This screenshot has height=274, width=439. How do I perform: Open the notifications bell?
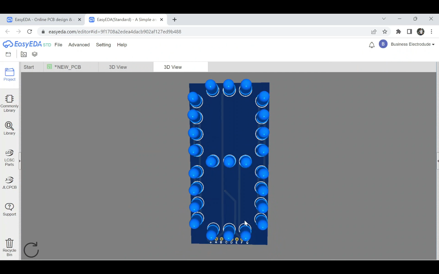[372, 45]
